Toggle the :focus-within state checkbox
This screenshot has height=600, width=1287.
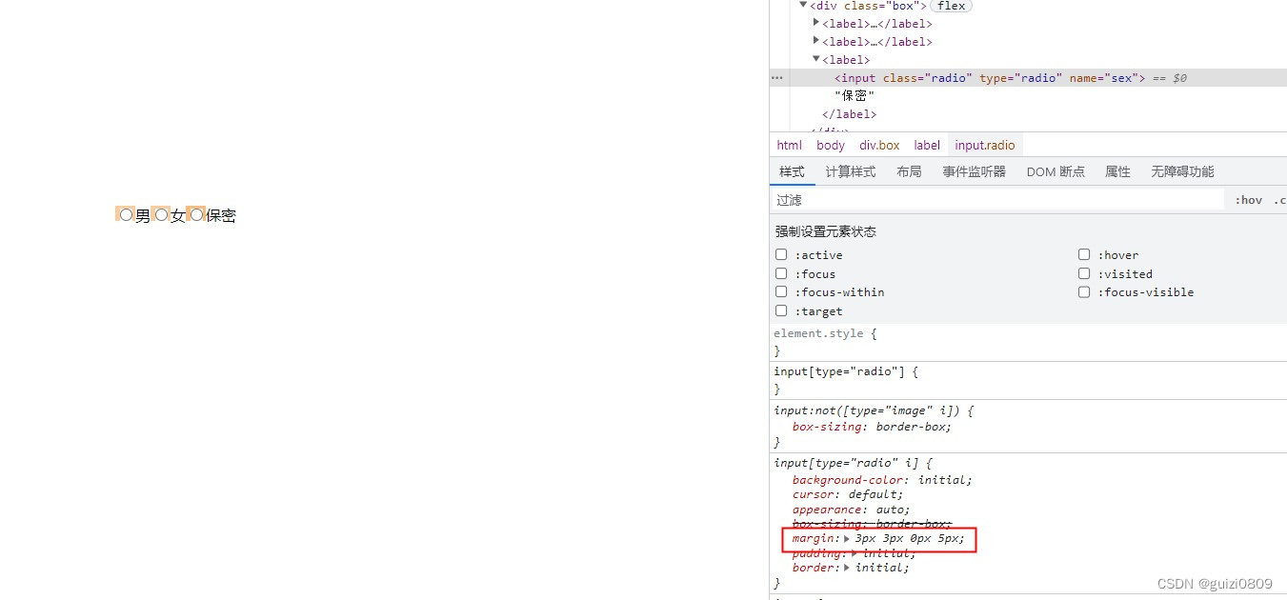tap(781, 291)
